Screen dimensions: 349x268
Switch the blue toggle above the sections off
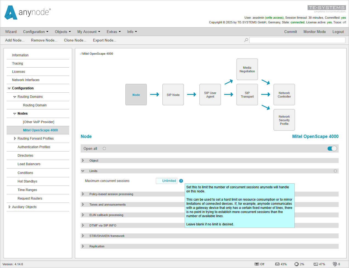click(x=332, y=148)
